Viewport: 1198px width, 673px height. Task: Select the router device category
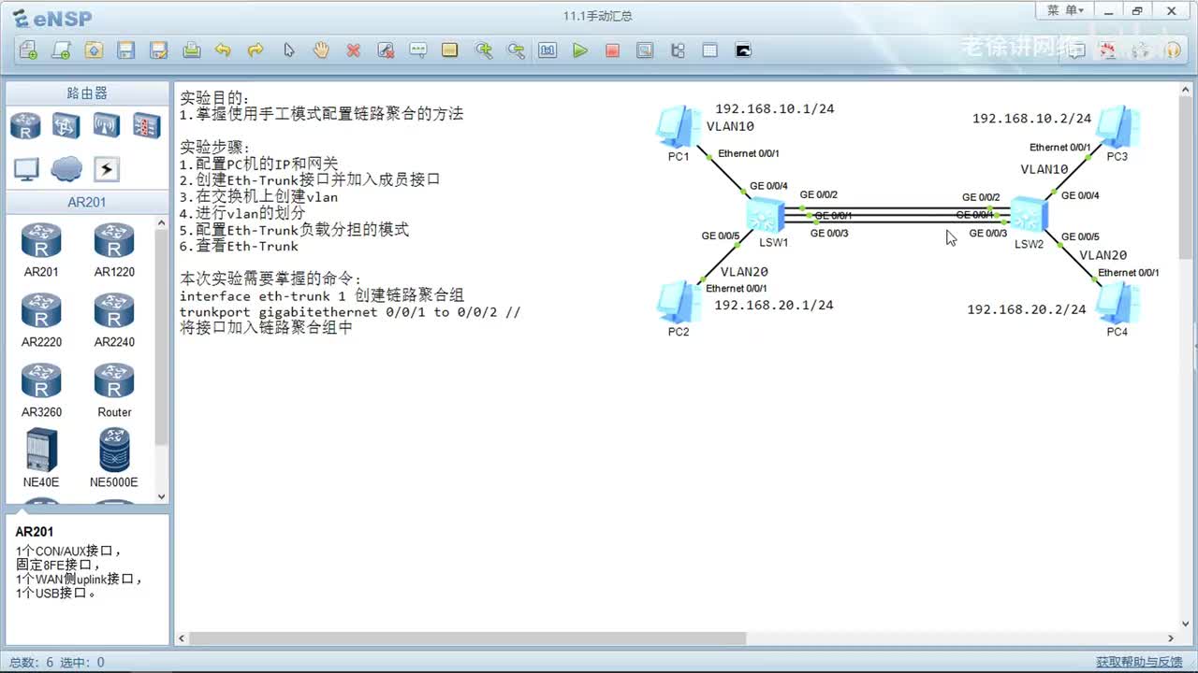coord(26,125)
